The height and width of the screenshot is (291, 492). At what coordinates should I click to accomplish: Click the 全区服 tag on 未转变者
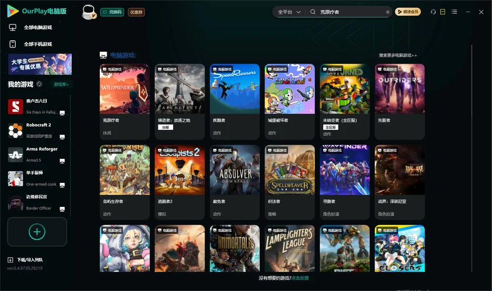(331, 127)
